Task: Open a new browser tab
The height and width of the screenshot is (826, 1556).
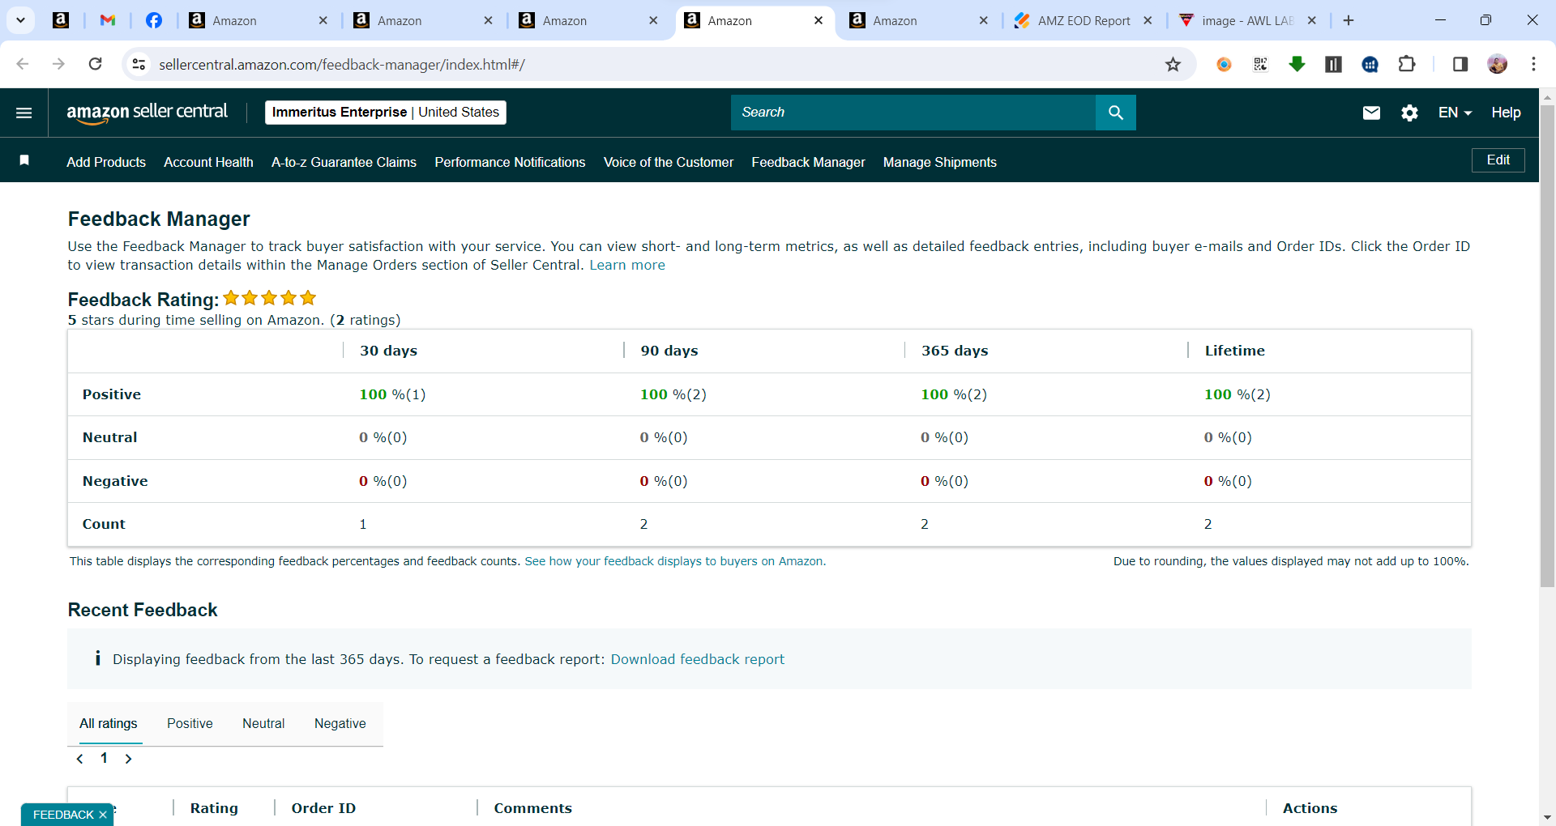Action: [1349, 20]
